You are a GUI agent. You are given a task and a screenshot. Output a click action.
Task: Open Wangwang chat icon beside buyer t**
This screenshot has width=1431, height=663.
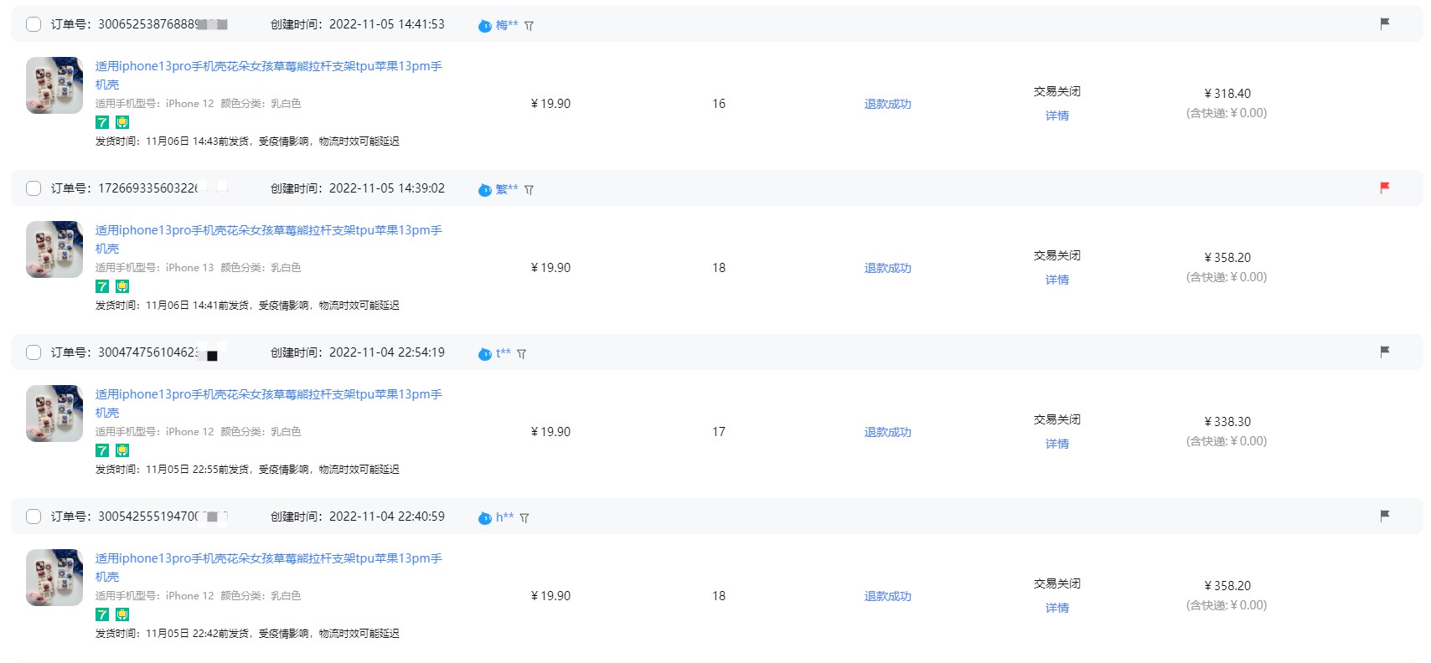tap(485, 354)
